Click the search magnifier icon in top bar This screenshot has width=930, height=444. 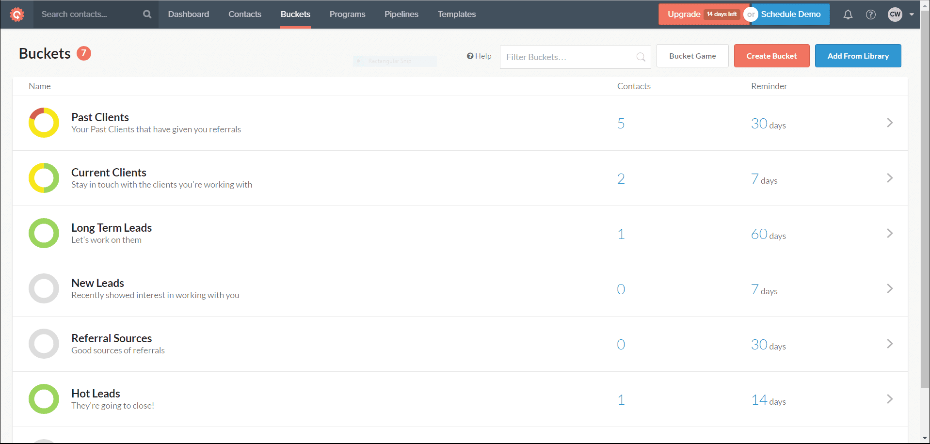click(x=147, y=15)
